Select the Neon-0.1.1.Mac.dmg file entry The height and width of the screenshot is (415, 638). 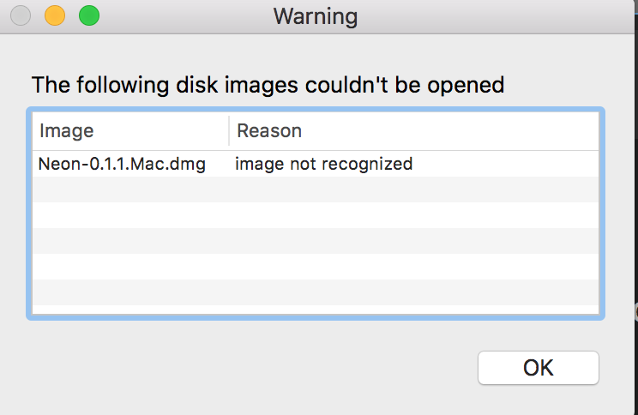pyautogui.click(x=122, y=164)
